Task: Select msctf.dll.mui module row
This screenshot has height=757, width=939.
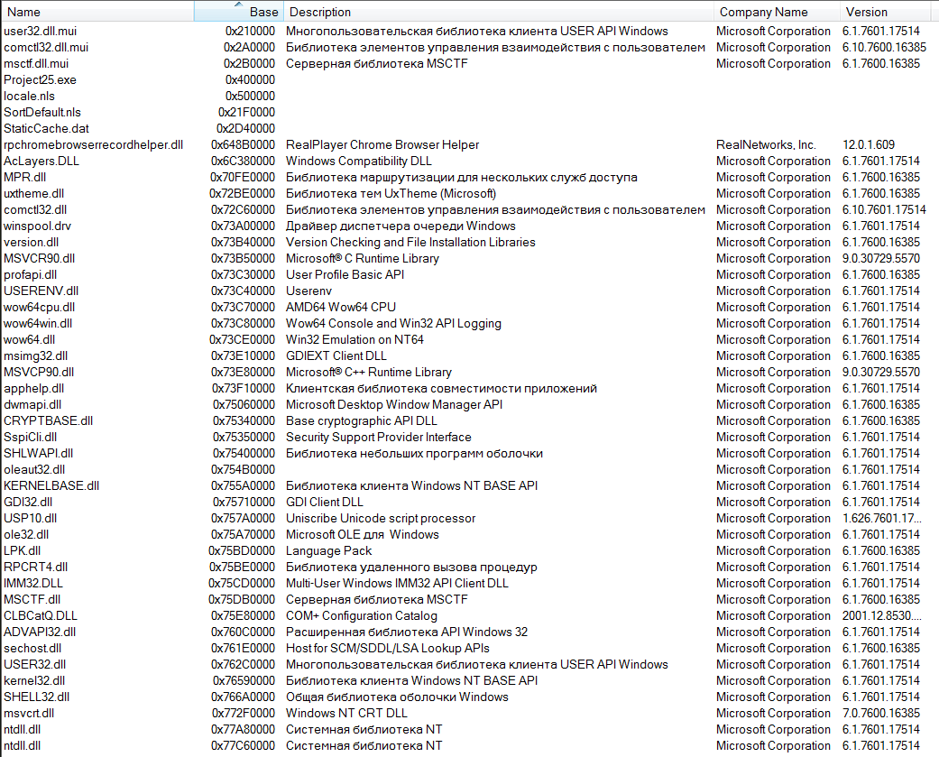Action: tap(469, 63)
